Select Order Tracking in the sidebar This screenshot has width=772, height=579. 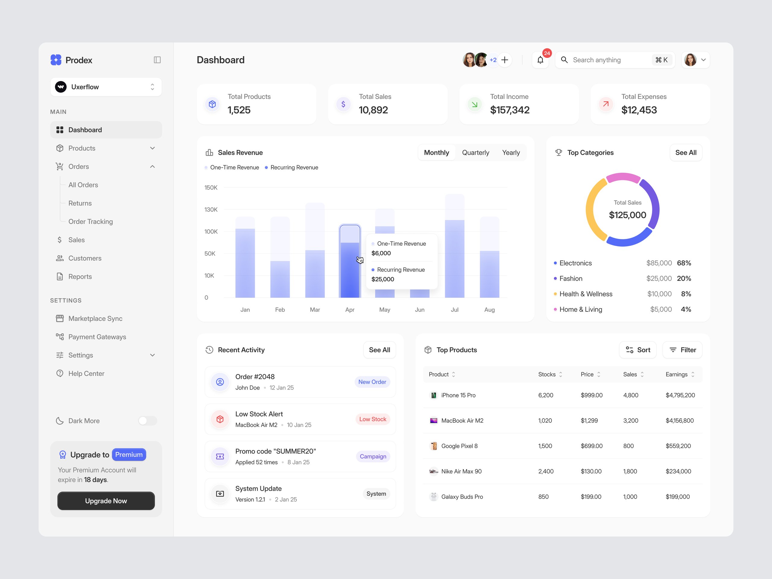click(x=90, y=221)
